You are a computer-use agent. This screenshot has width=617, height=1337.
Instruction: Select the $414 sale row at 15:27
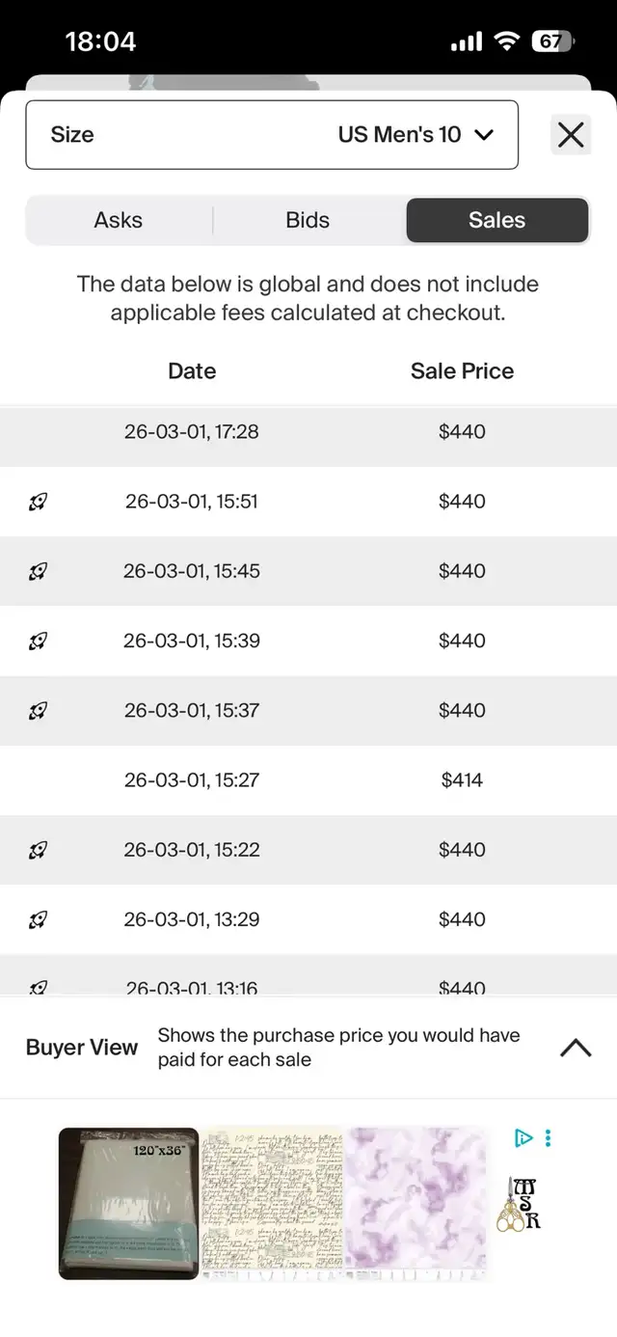(x=308, y=780)
